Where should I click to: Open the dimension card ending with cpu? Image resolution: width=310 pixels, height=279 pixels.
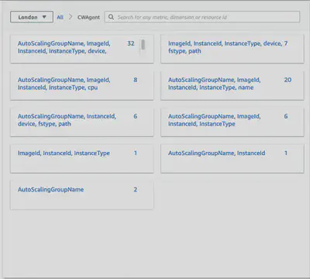82,85
